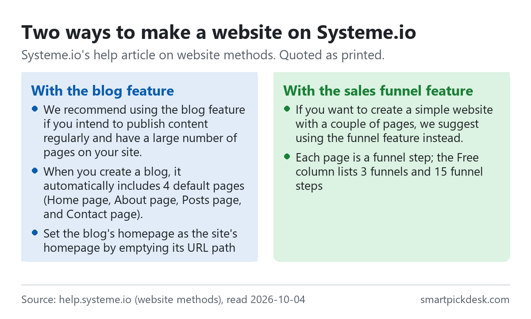Click the "smartpickdesk.com" footer text
The image size is (531, 319).
click(x=465, y=300)
